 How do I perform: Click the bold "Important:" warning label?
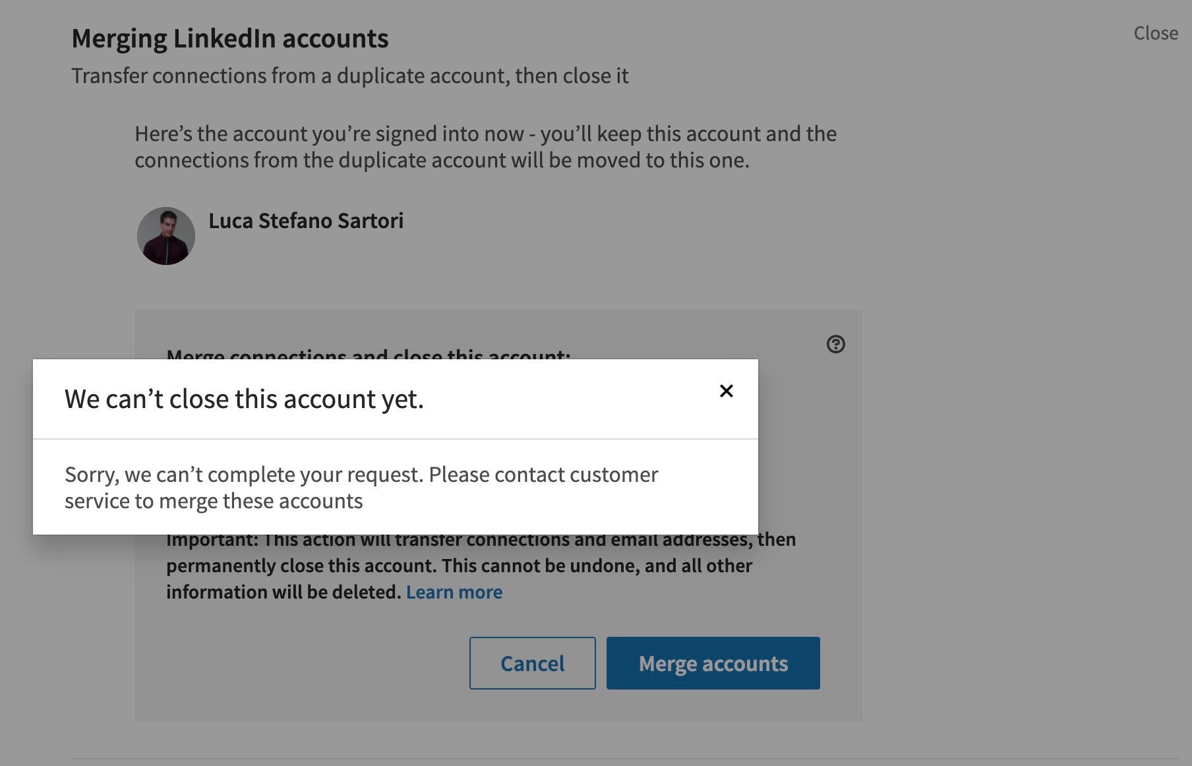212,539
